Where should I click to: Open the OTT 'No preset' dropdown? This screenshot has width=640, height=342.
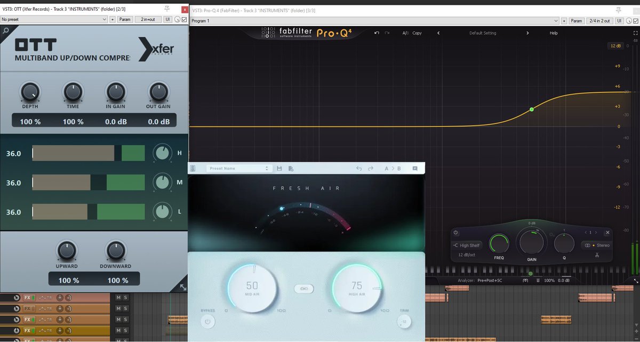click(54, 20)
